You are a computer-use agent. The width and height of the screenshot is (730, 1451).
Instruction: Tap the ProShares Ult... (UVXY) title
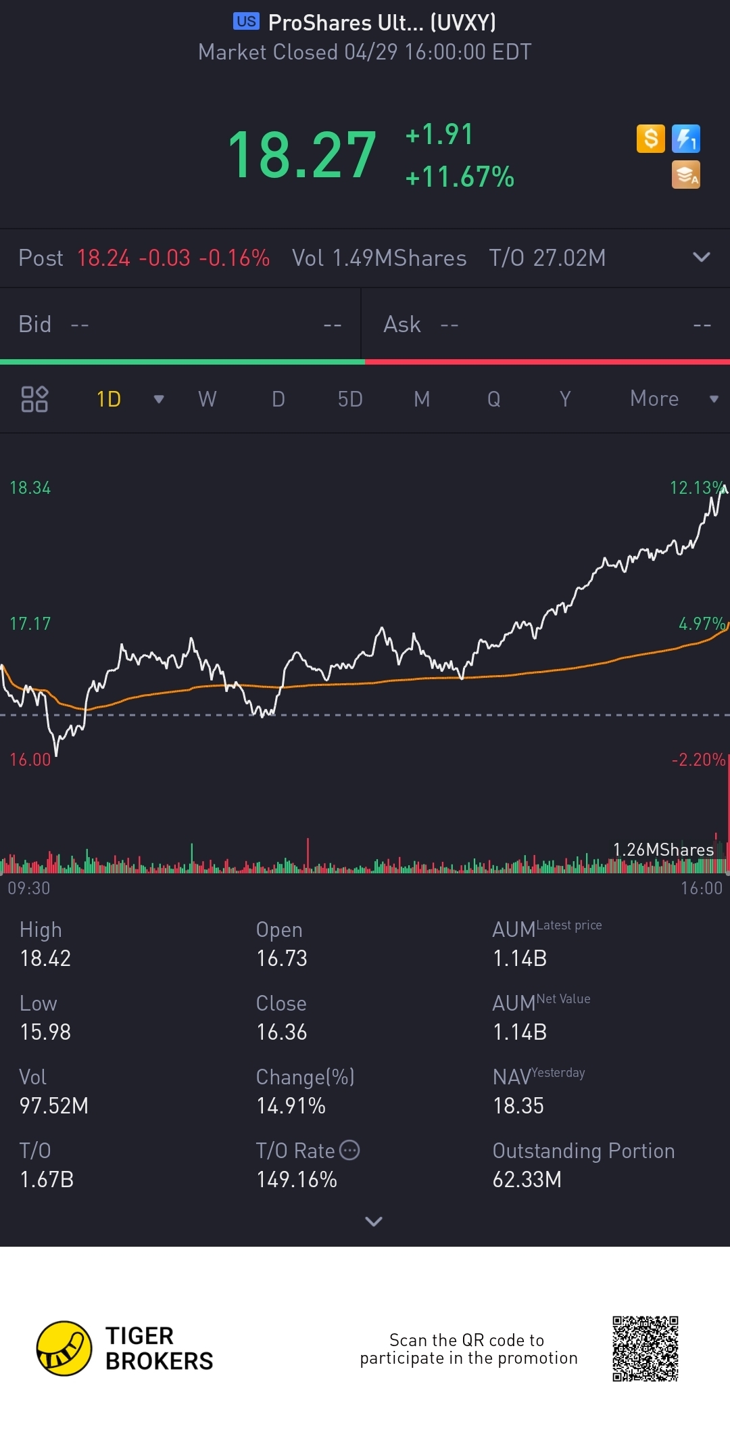coord(382,22)
